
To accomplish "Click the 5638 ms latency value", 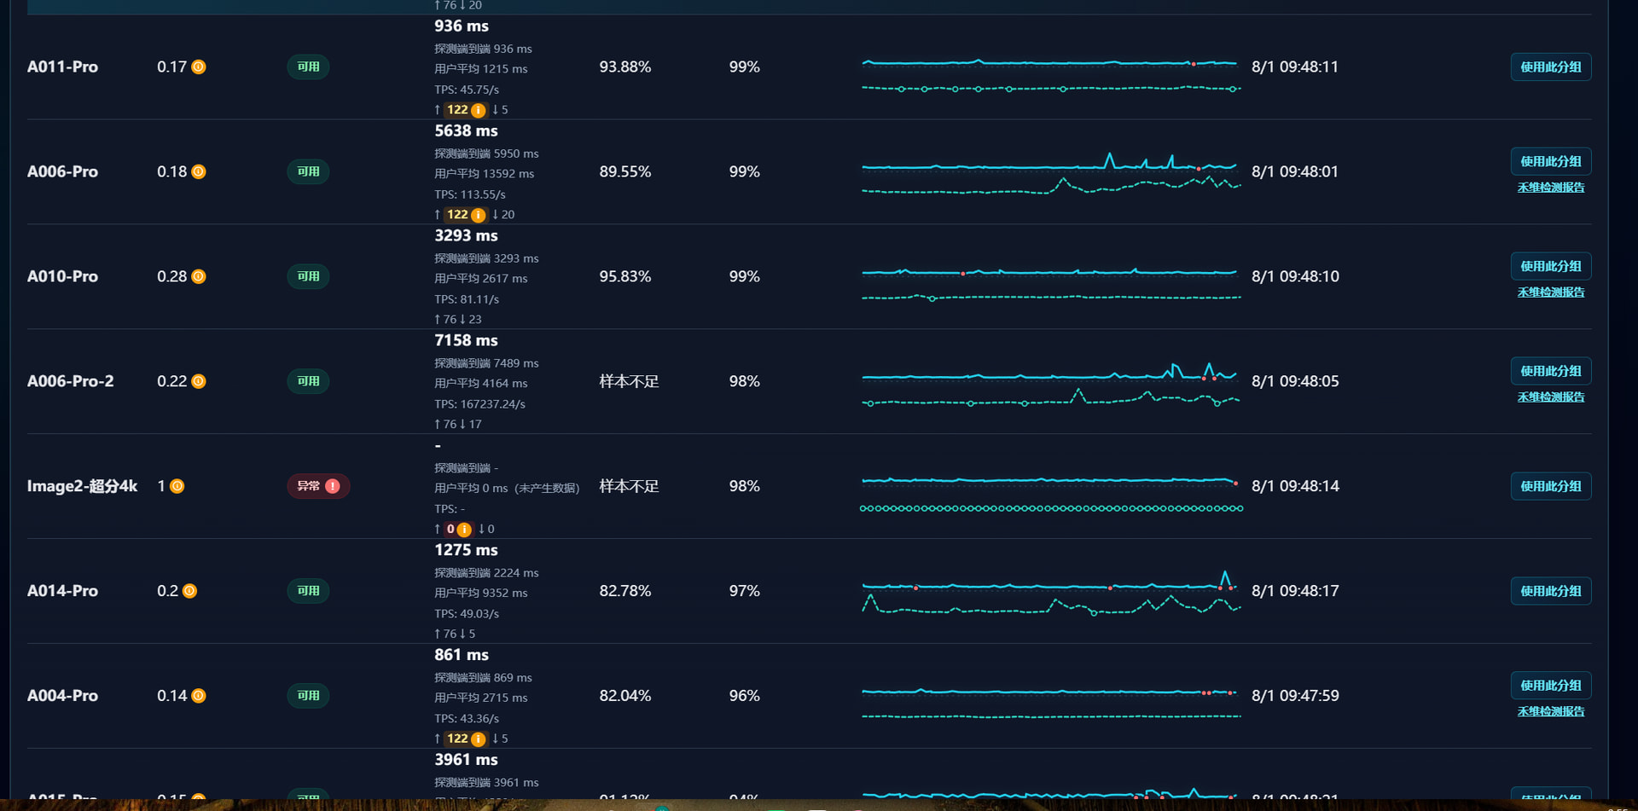I will [466, 131].
